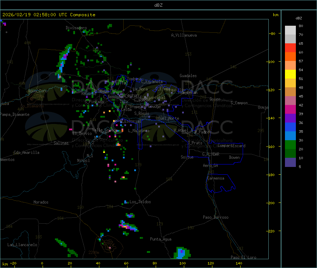Click the CompantEscard label
The width and height of the screenshot is (317, 268).
(x=231, y=146)
